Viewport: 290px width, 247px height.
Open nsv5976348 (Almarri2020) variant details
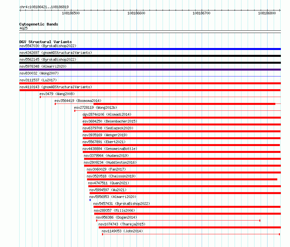click(x=43, y=66)
